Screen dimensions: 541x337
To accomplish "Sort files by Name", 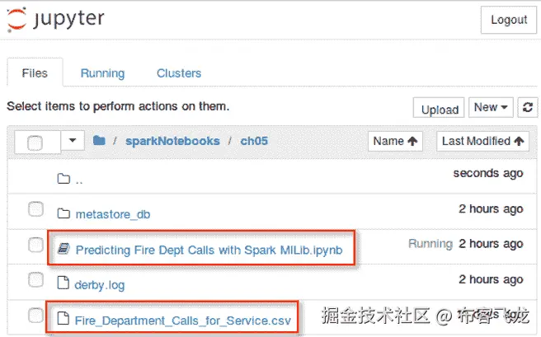I will pos(395,142).
